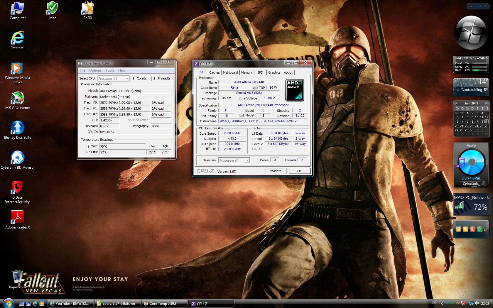Select the Blu-ray Disc Suite icon
493x308 pixels.
tap(18, 130)
